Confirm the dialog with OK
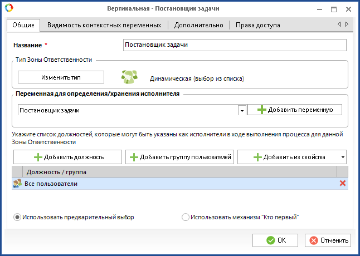 (275, 240)
